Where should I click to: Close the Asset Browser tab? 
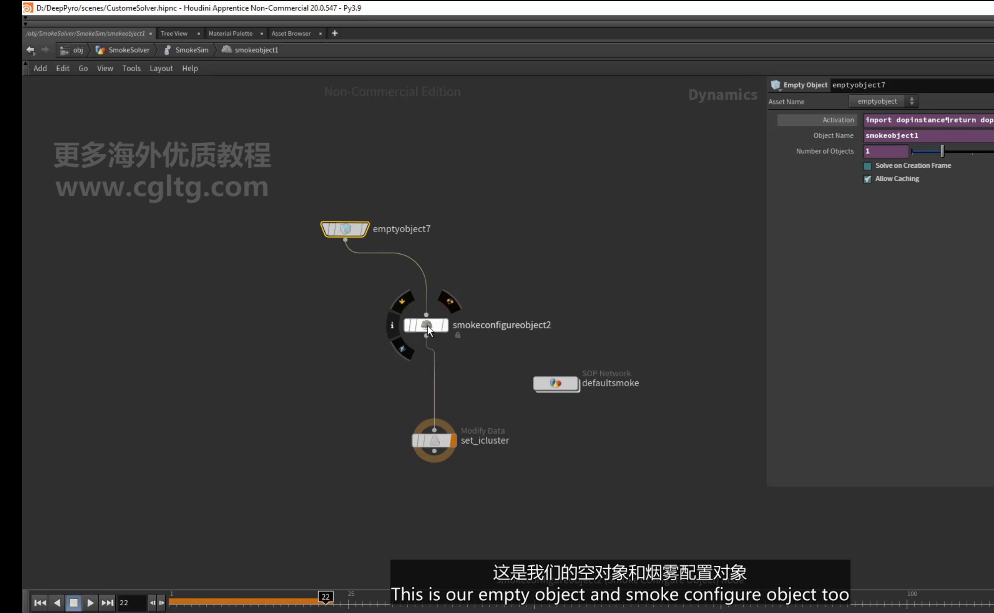[321, 34]
